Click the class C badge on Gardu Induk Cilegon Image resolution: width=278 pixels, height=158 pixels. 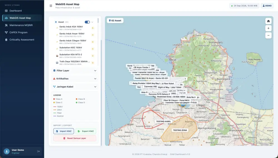click(x=93, y=42)
